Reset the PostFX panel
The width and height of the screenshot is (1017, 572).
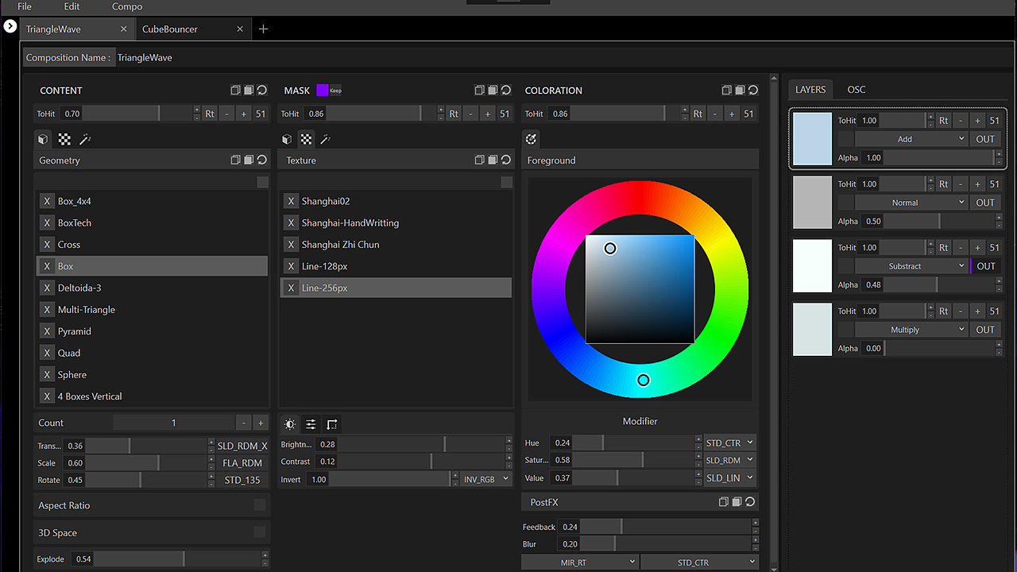750,502
